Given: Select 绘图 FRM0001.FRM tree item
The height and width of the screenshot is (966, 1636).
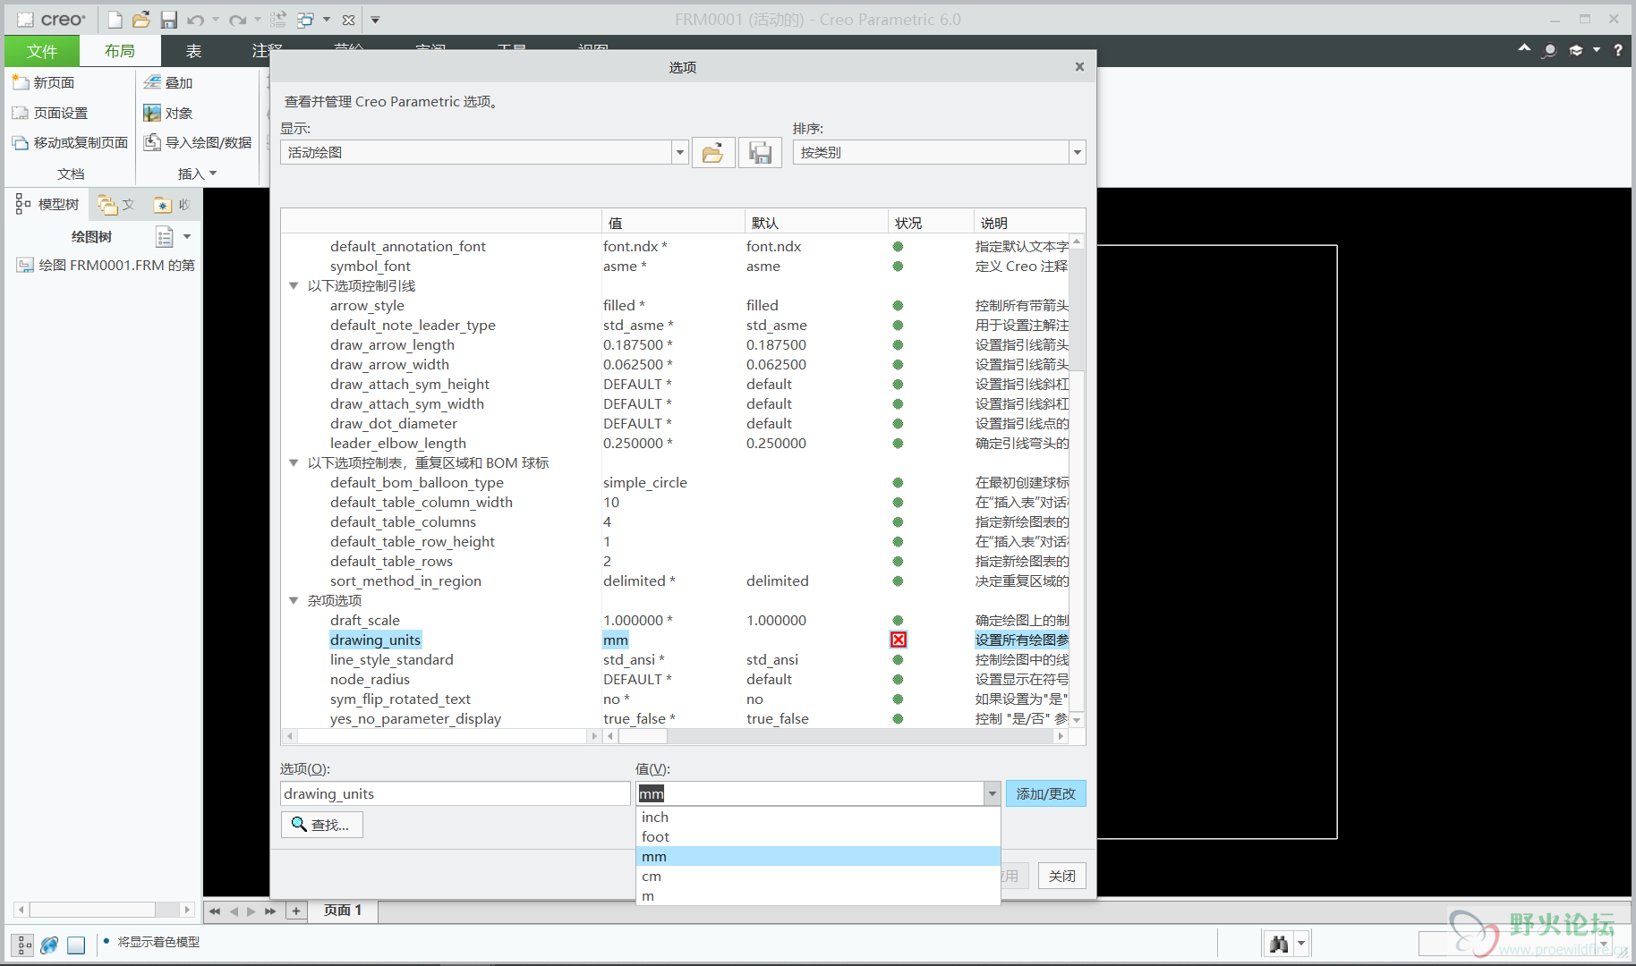Looking at the screenshot, I should pyautogui.click(x=106, y=265).
